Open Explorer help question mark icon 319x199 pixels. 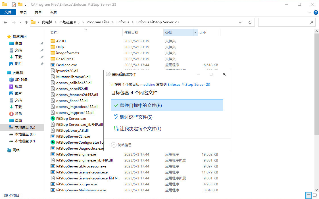tap(316, 12)
